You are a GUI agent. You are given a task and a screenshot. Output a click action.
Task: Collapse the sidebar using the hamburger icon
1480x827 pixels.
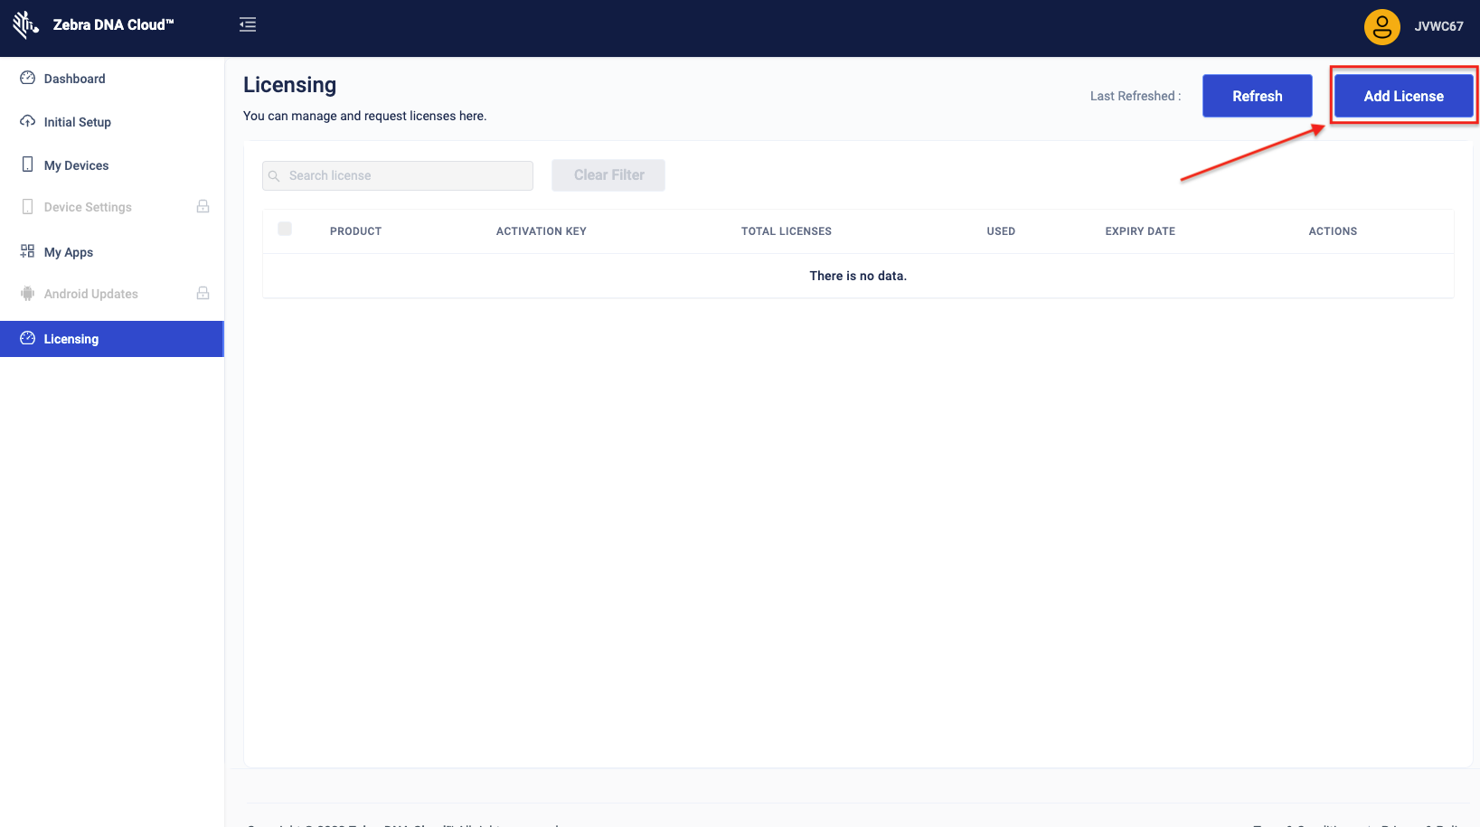click(248, 25)
